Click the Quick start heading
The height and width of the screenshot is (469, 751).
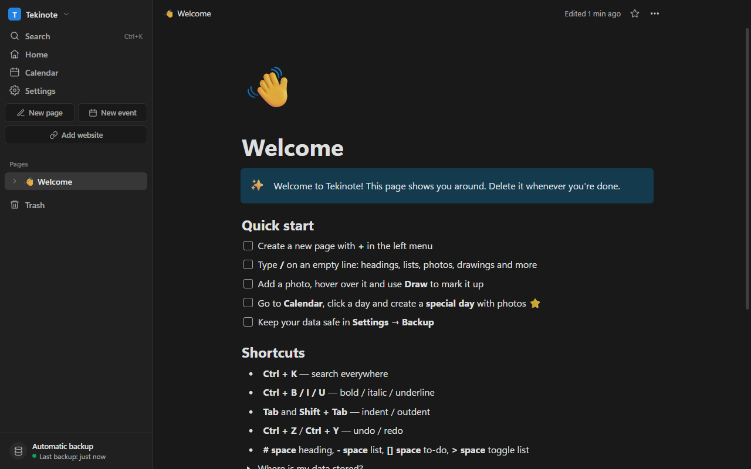[x=278, y=226]
